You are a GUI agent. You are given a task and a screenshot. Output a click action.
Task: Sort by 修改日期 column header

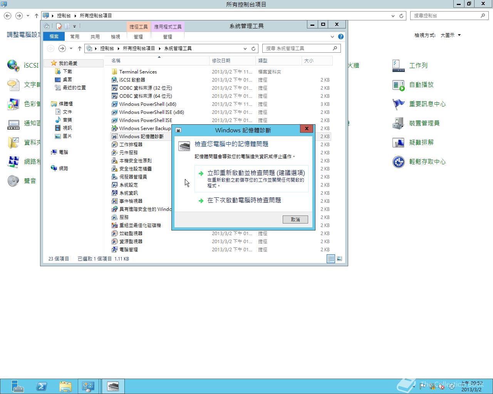232,60
